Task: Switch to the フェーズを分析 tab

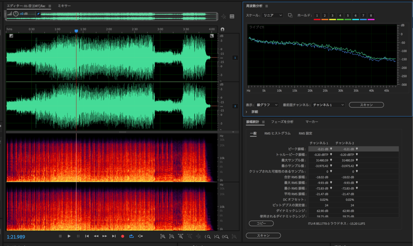Action: coord(282,122)
